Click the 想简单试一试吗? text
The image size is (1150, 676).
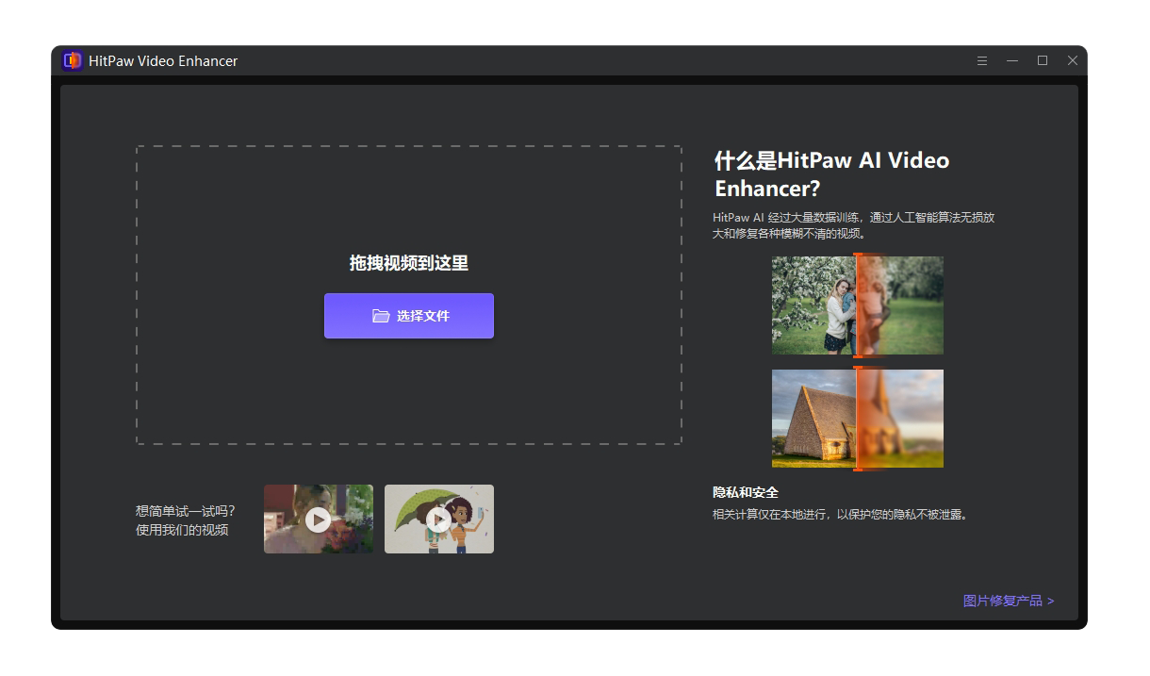[x=186, y=511]
